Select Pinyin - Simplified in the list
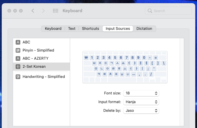 click(38, 50)
